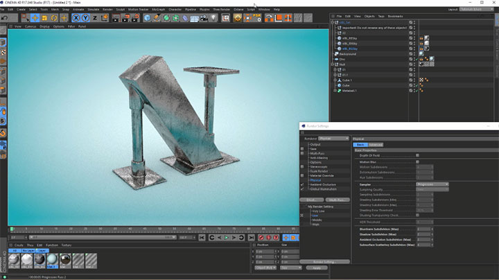
Task: Open the Tags menu in Object Manager
Action: (x=381, y=16)
